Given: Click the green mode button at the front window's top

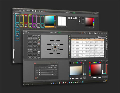Looking at the screenshot, I should pos(59,32).
